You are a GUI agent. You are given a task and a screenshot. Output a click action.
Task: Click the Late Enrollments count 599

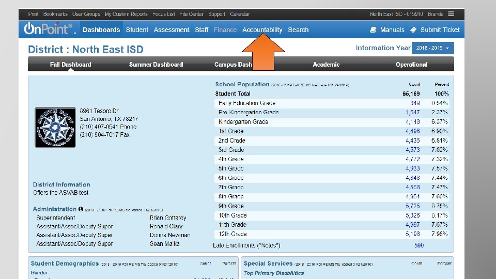pyautogui.click(x=419, y=245)
